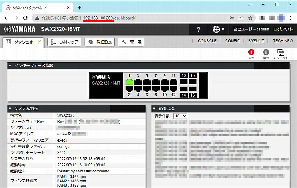
Task: Click LAN port 1 green icon
Action: 129,82
